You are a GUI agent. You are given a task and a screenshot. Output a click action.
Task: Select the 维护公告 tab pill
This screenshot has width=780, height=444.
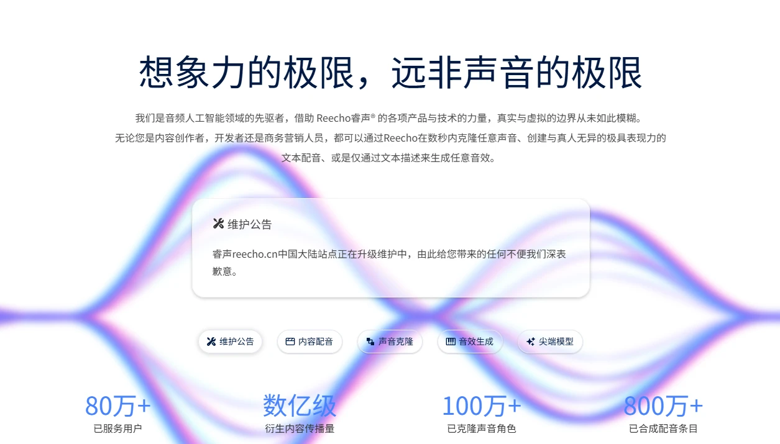coord(230,342)
